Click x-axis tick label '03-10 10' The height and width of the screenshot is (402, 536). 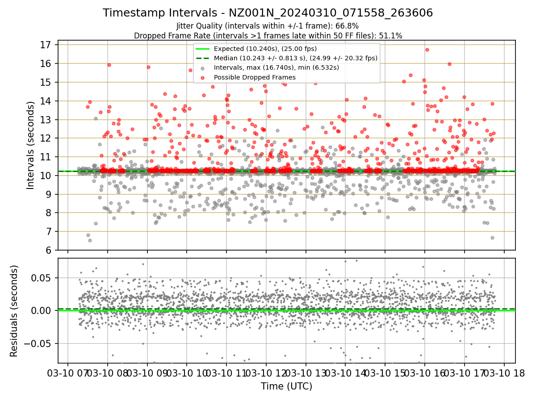coord(187,373)
